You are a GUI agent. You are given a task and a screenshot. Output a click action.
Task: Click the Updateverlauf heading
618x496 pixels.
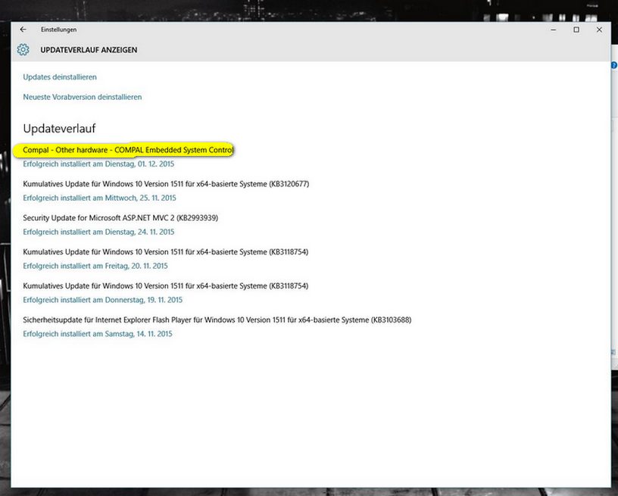pyautogui.click(x=59, y=129)
